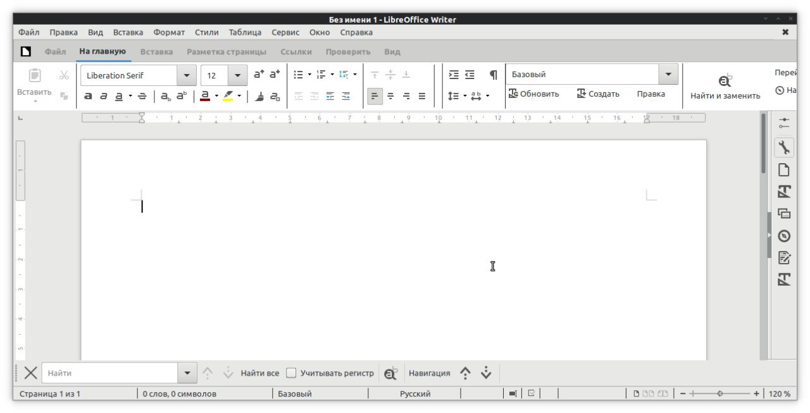Toggle formatting marks pilcrow
This screenshot has width=810, height=413.
(493, 75)
